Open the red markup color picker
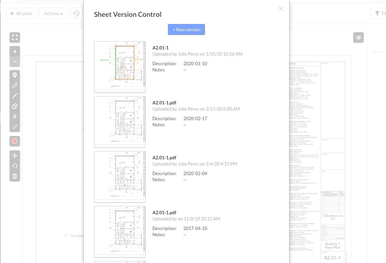The height and width of the screenshot is (263, 386). [15, 141]
